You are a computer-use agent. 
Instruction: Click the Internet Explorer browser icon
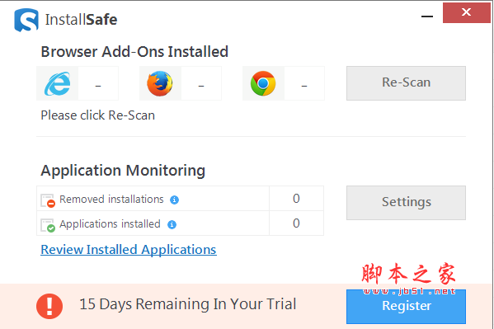58,83
